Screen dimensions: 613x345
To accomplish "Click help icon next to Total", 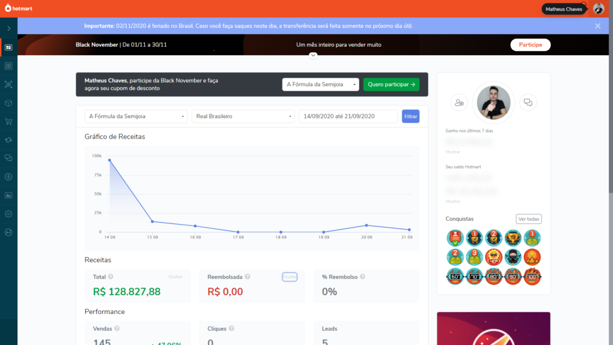I will point(111,277).
